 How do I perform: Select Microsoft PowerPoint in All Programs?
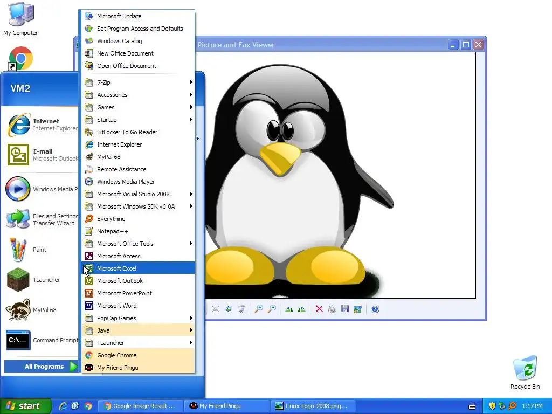tap(139, 293)
